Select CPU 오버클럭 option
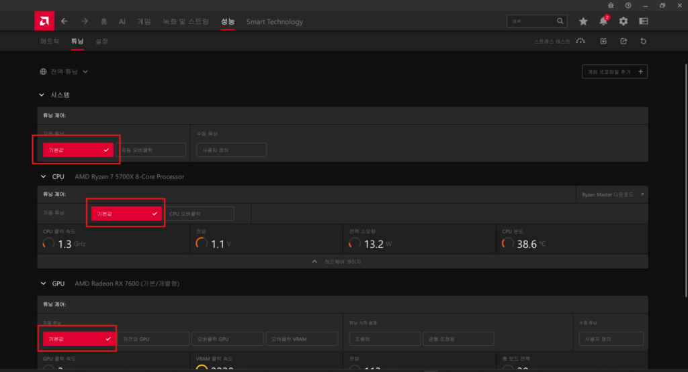The image size is (688, 372). 199,214
